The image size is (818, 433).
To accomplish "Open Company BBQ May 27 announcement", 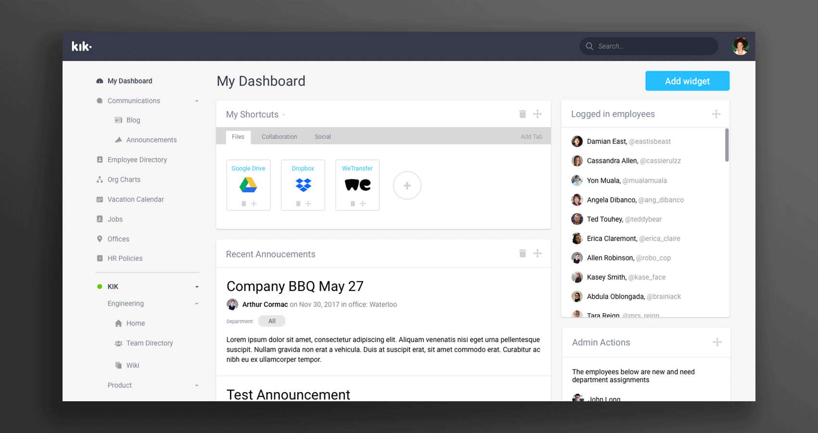I will [x=295, y=286].
